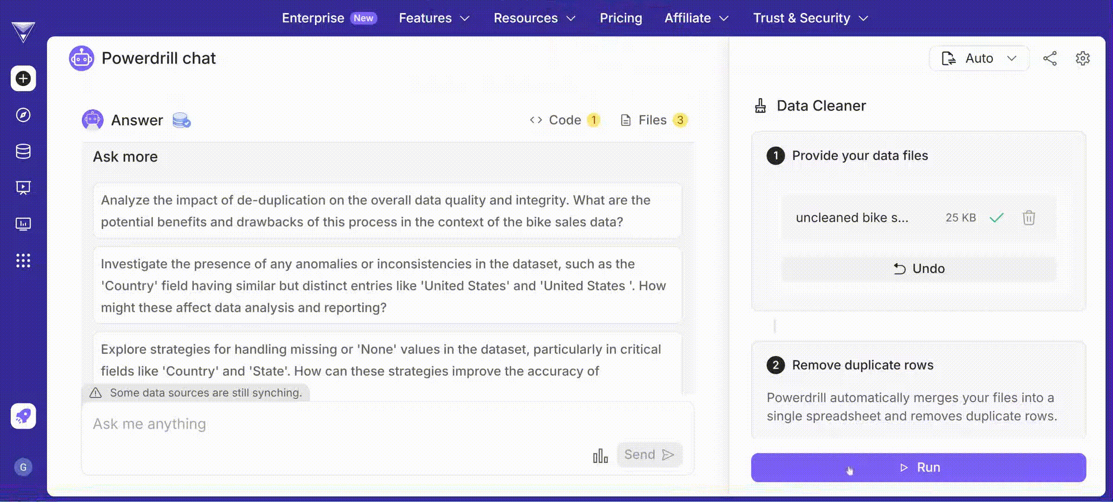Viewport: 1113px width, 502px height.
Task: Click the 'Data Cleaner' panel title
Action: 821,106
